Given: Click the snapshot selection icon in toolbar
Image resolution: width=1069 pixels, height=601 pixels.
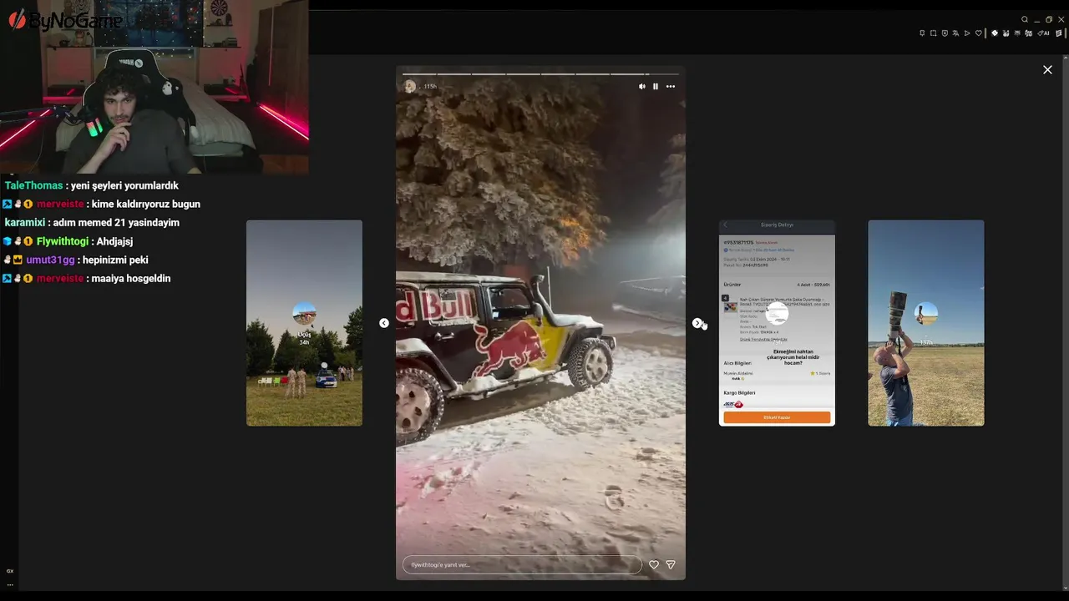Looking at the screenshot, I should coord(934,33).
